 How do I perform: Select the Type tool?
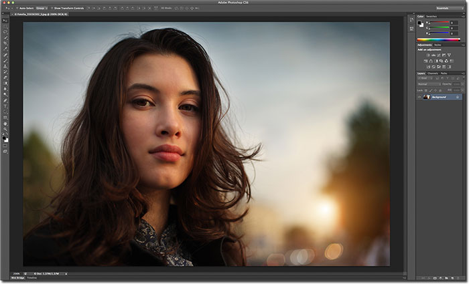pos(5,106)
